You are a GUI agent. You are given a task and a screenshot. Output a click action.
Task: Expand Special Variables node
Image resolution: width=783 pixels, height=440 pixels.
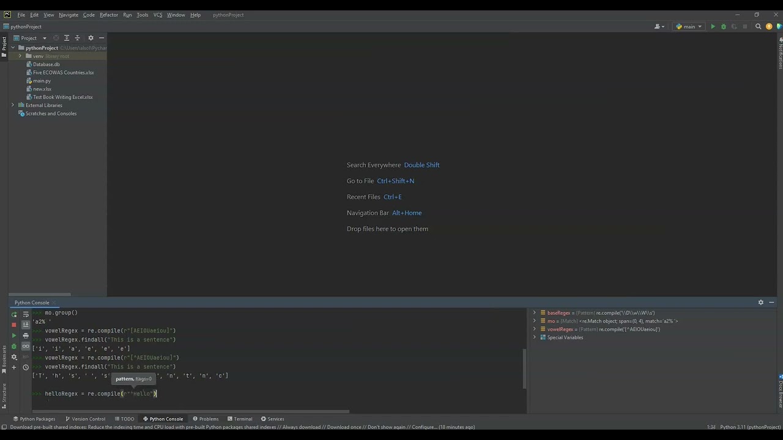tap(535, 337)
